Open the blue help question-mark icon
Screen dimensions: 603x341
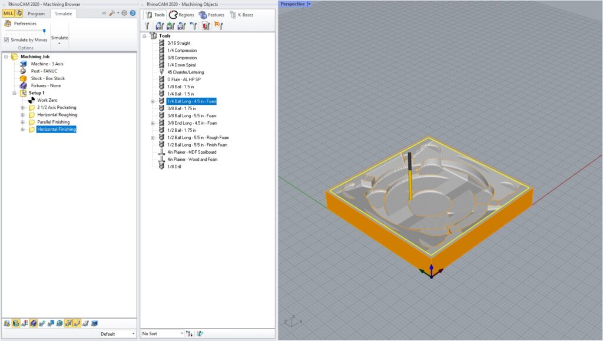(132, 13)
